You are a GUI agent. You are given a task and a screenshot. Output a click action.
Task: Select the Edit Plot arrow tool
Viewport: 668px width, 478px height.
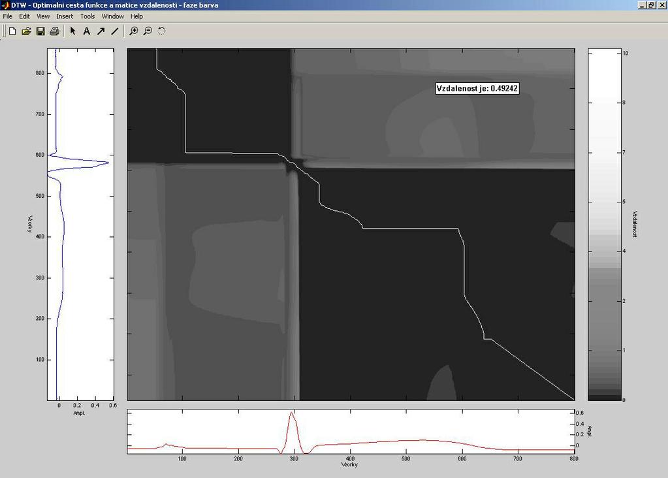tap(73, 31)
